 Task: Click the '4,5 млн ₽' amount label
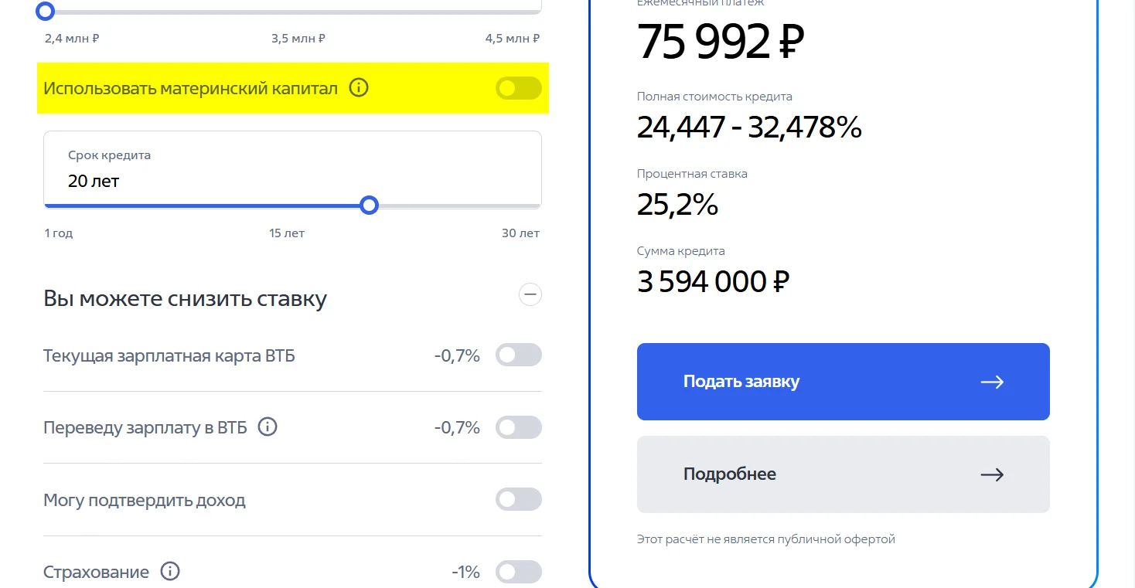click(512, 39)
